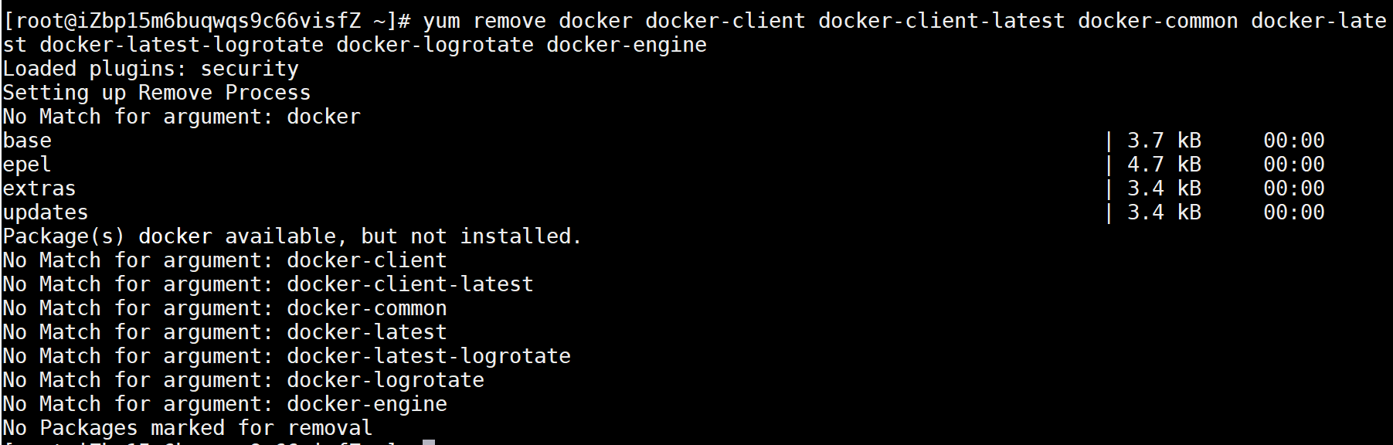
Task: Click the "base" repository name
Action: [x=27, y=141]
